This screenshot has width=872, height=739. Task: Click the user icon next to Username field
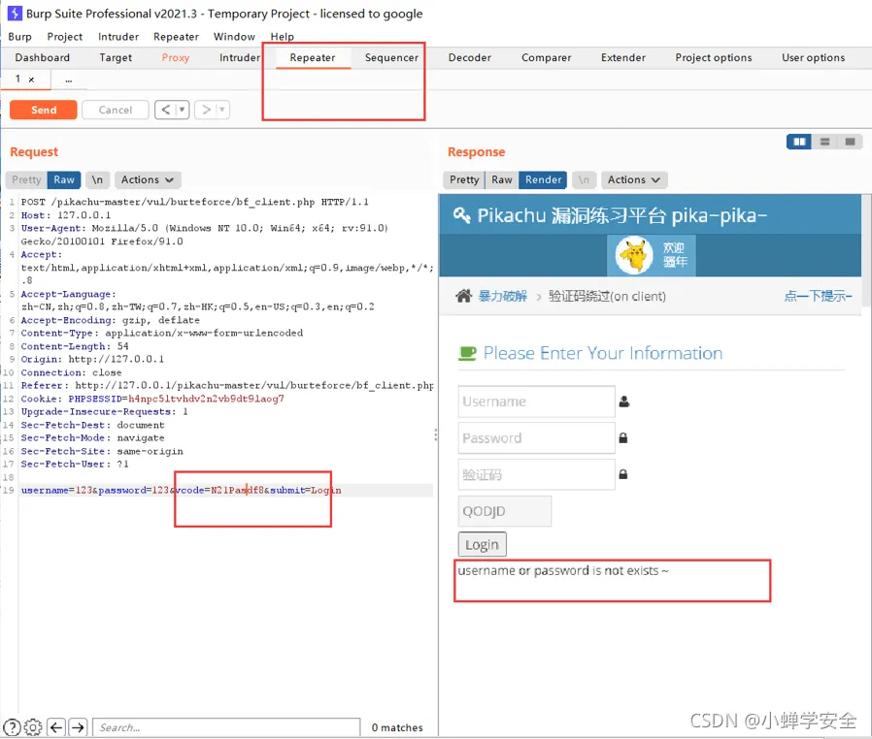pos(624,402)
